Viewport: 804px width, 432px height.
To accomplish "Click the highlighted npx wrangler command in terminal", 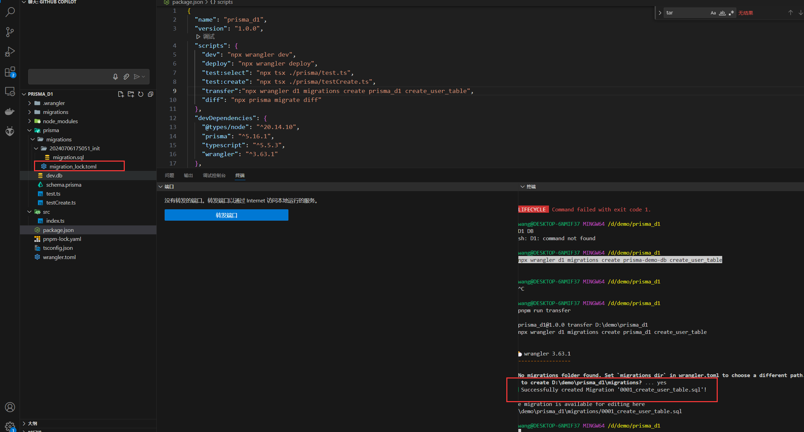I will pos(620,260).
